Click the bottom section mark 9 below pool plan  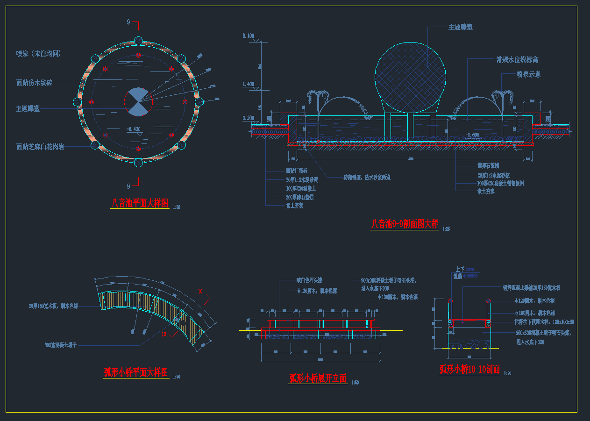click(128, 186)
